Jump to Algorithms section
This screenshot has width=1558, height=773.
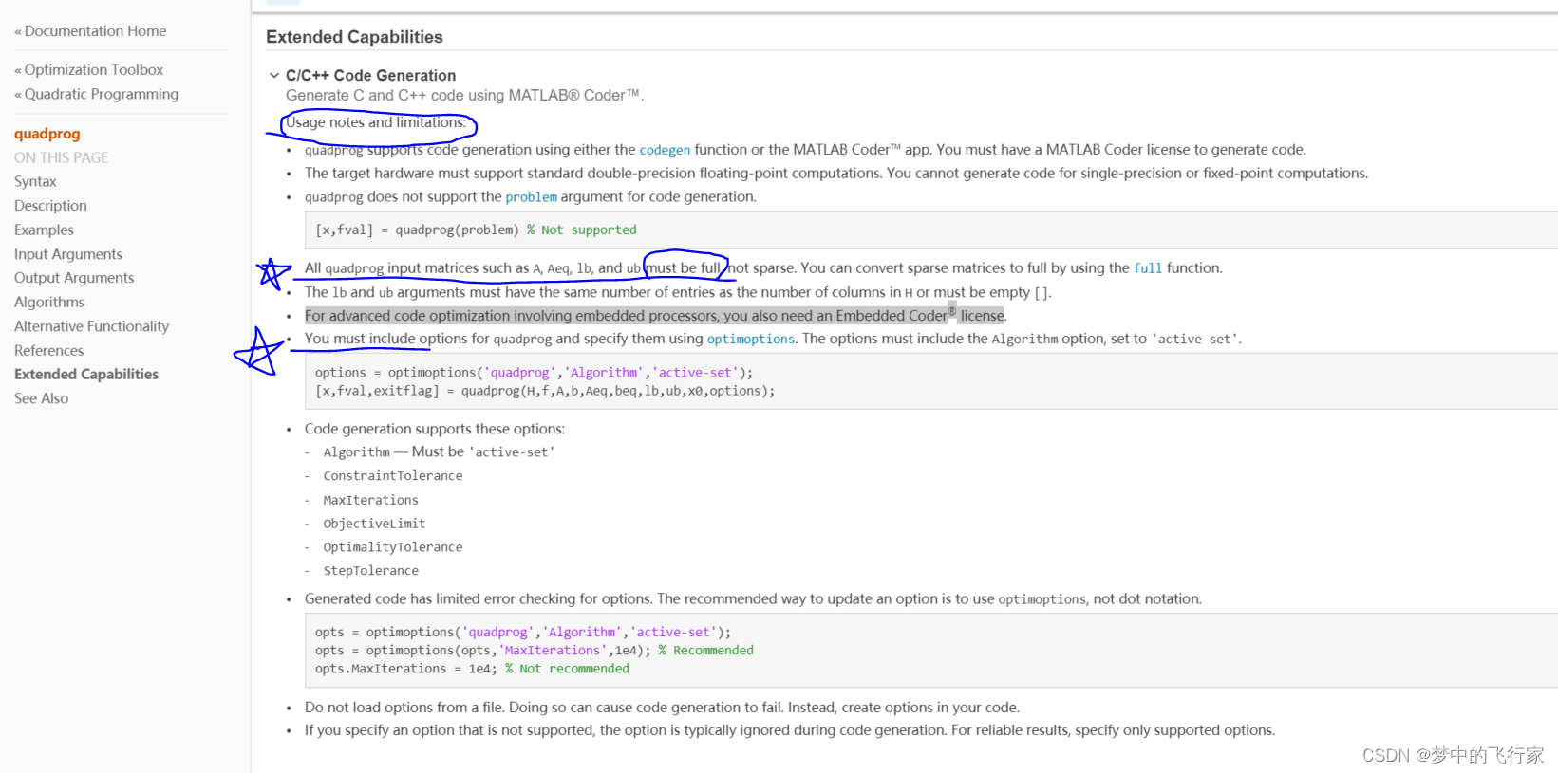pyautogui.click(x=49, y=302)
